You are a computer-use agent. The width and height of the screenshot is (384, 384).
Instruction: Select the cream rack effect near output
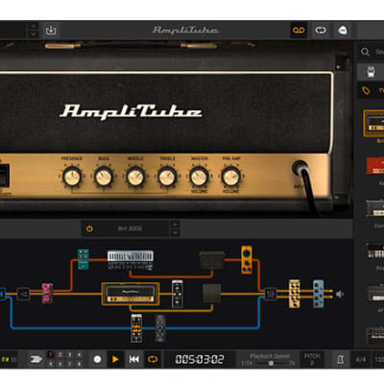pyautogui.click(x=295, y=294)
